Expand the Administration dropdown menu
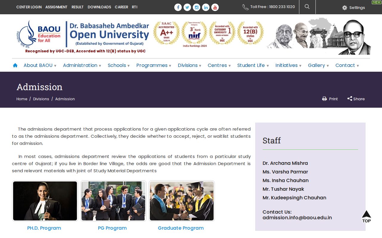This screenshot has height=238, width=382. pos(82,65)
